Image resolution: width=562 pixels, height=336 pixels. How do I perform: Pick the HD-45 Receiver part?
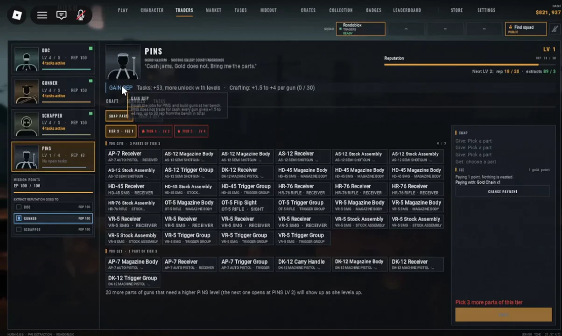133,189
